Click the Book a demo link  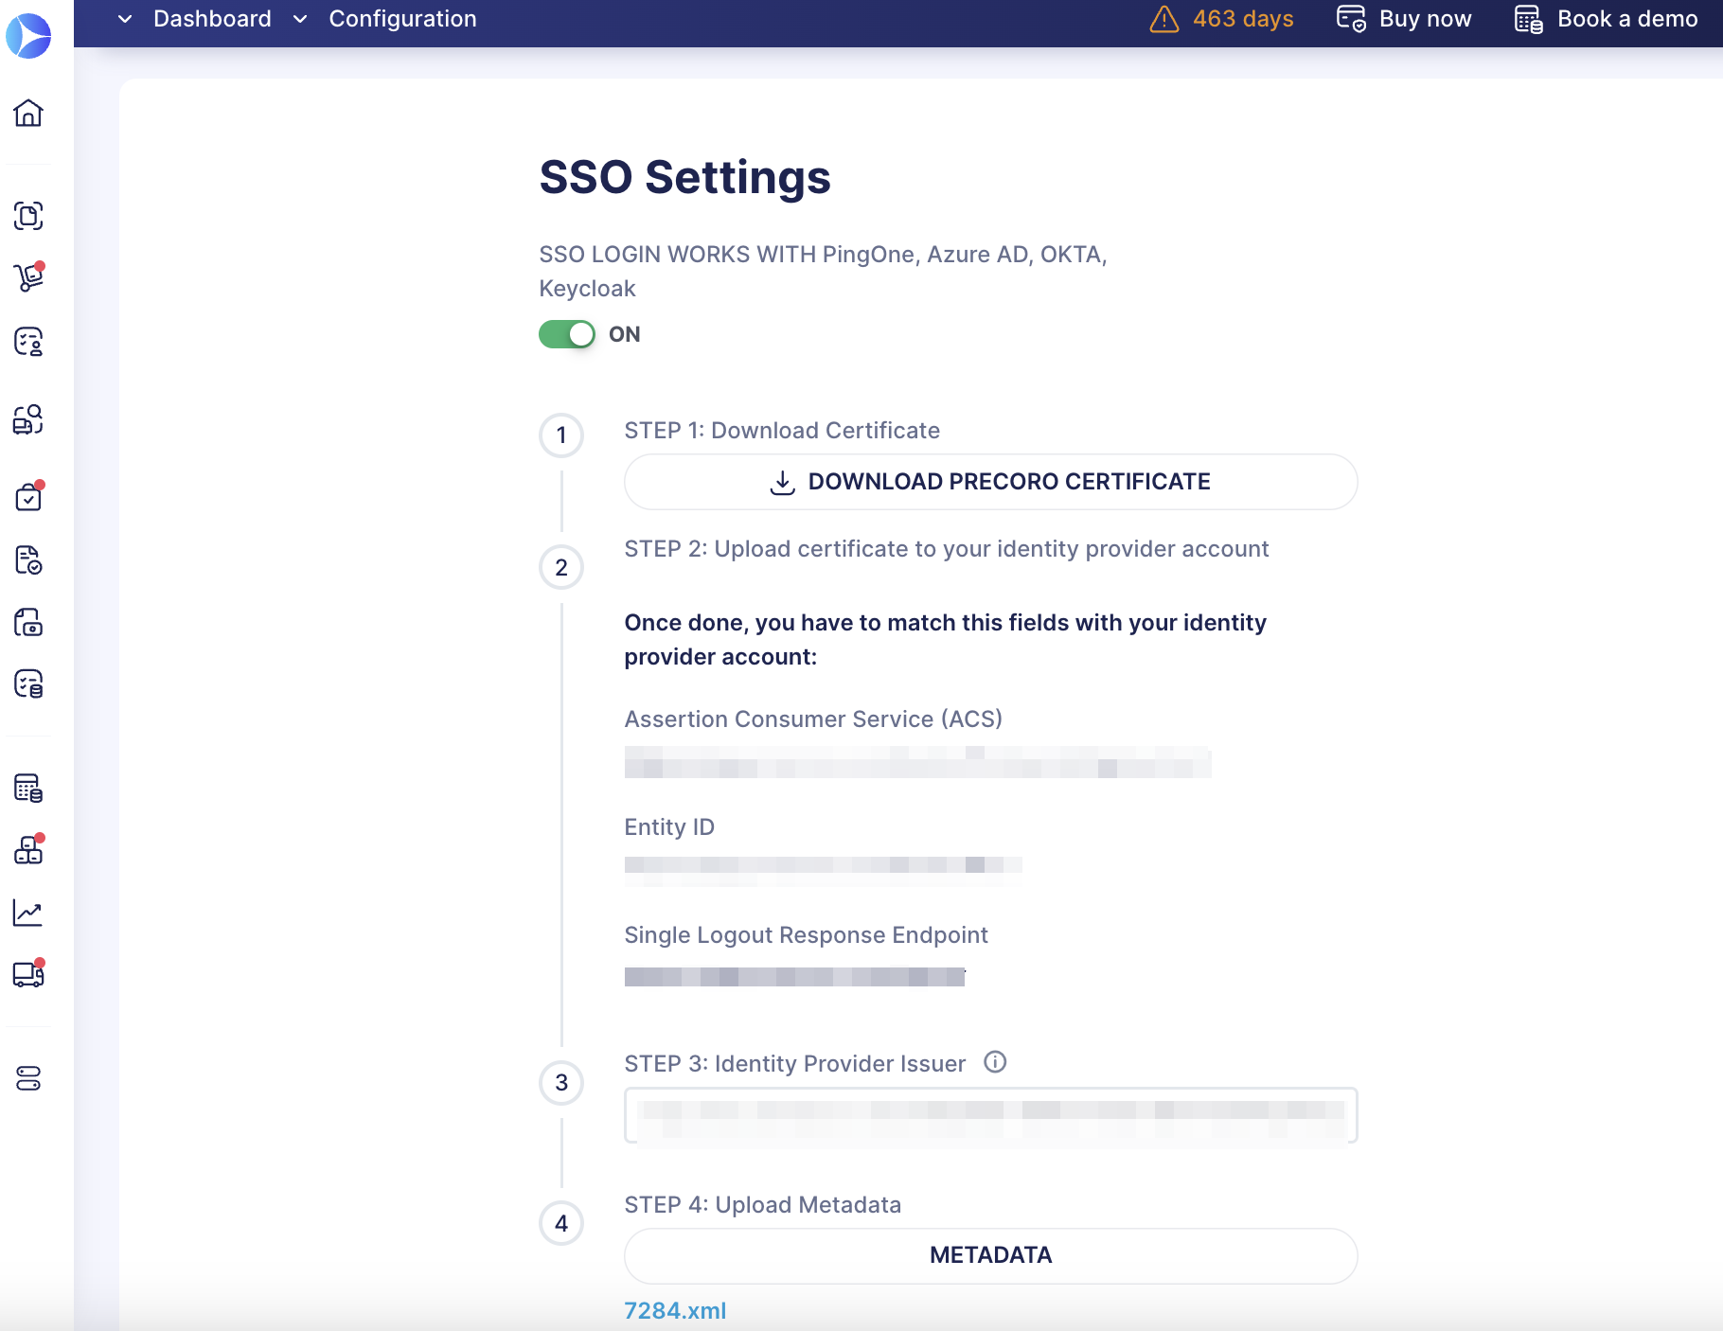coord(1627,19)
